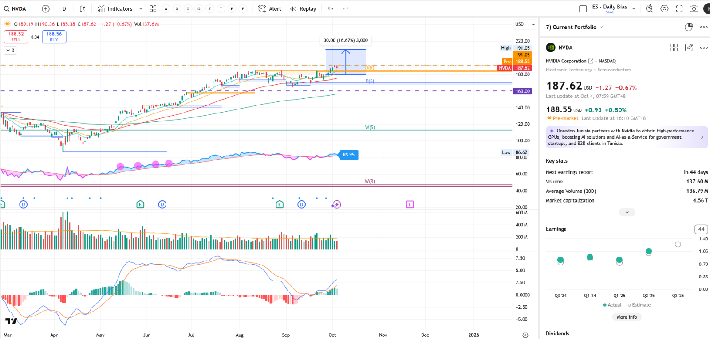Click the compare or add symbol plus icon

(x=46, y=9)
